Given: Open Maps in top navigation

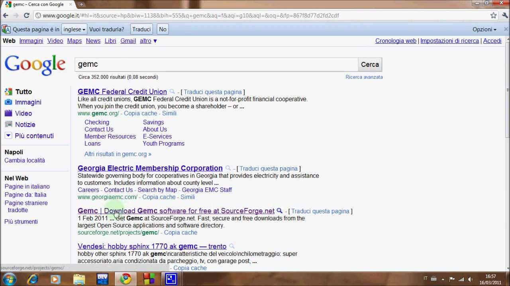Looking at the screenshot, I should (74, 41).
